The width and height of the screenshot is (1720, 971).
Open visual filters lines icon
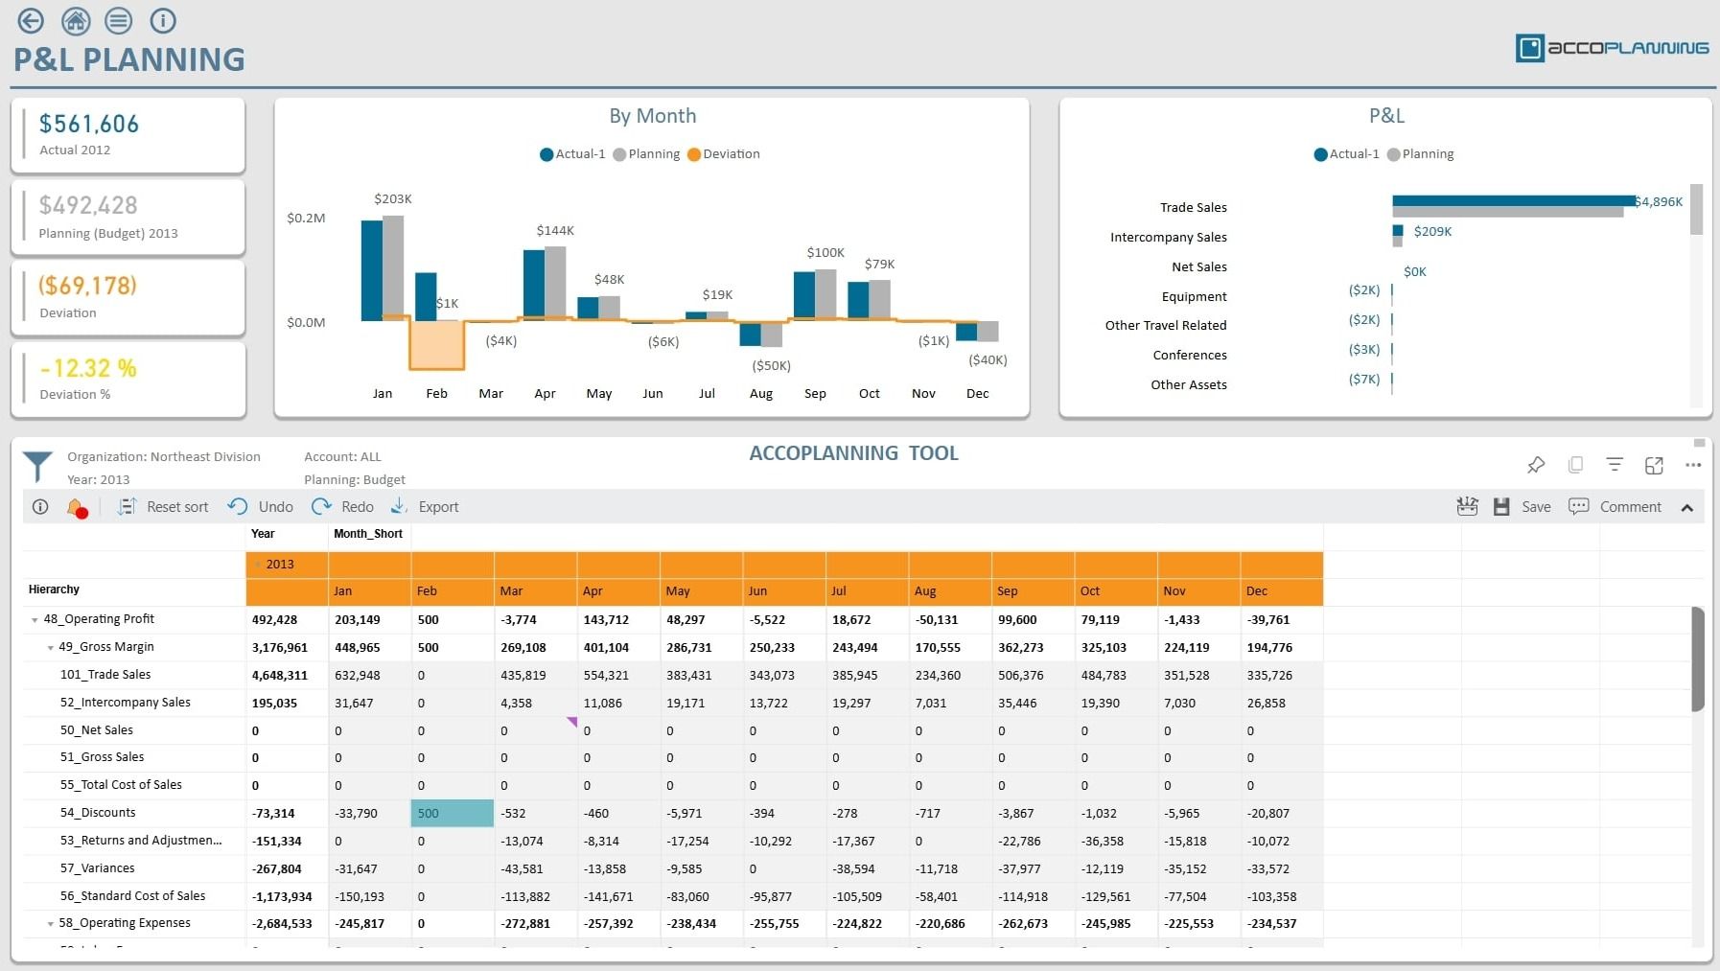(1615, 465)
